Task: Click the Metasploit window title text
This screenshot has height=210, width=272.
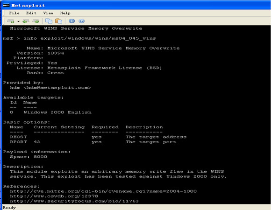Action: point(28,6)
